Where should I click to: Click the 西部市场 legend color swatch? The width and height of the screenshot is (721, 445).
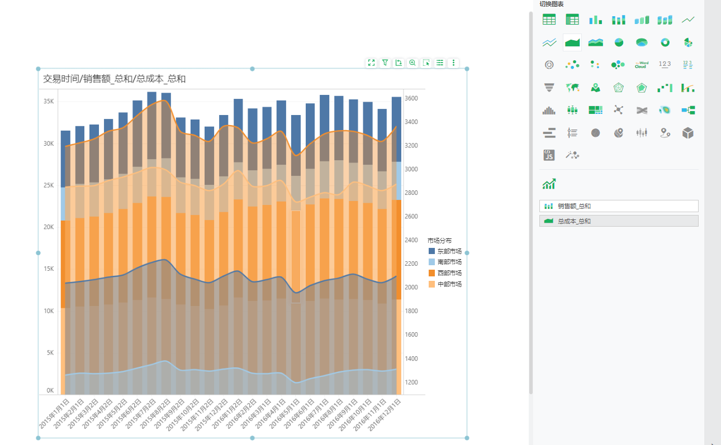tap(431, 273)
